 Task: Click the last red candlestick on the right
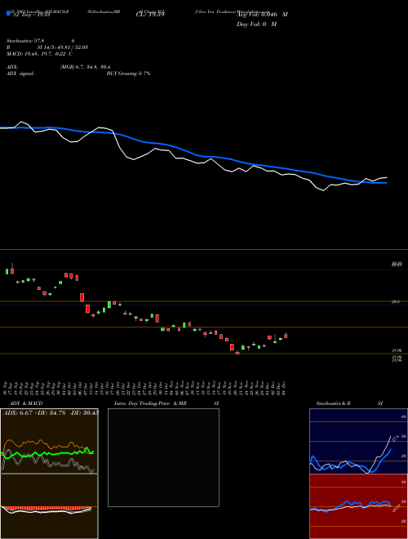[286, 336]
